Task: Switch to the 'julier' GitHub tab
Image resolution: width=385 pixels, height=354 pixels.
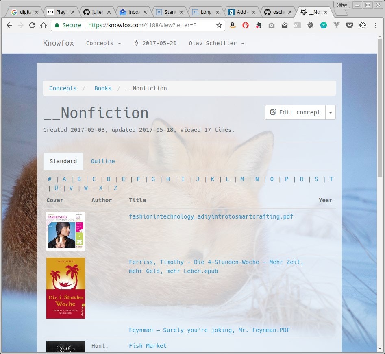Action: (x=97, y=12)
